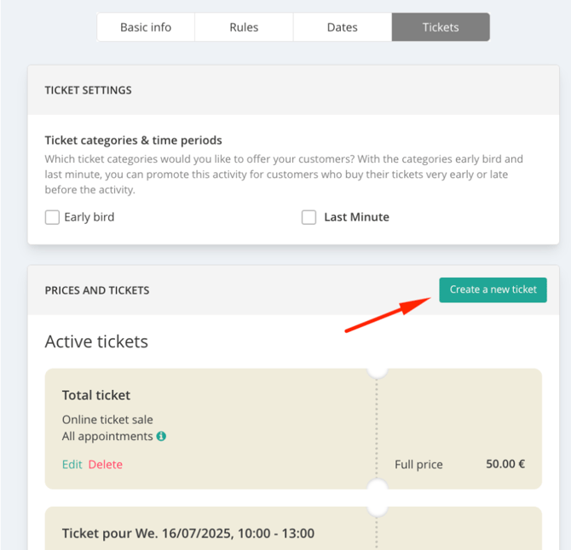Image resolution: width=571 pixels, height=550 pixels.
Task: Select the Total ticket card title
Action: [x=96, y=395]
